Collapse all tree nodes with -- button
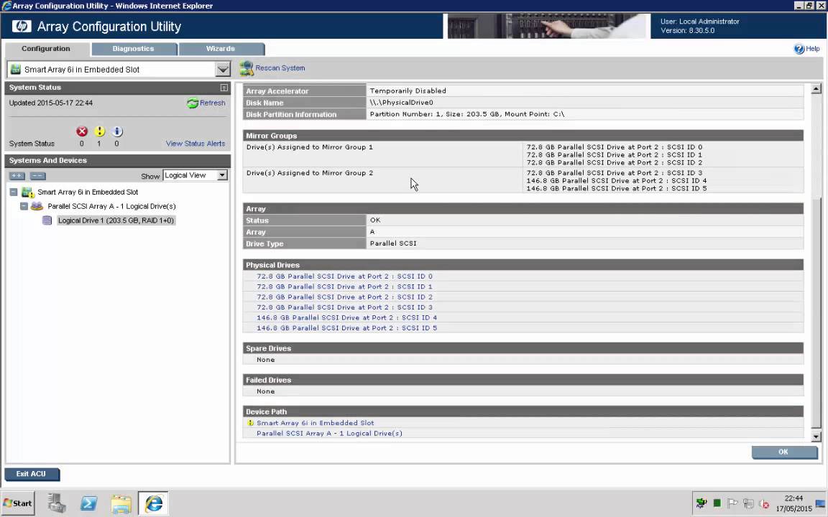 click(37, 176)
